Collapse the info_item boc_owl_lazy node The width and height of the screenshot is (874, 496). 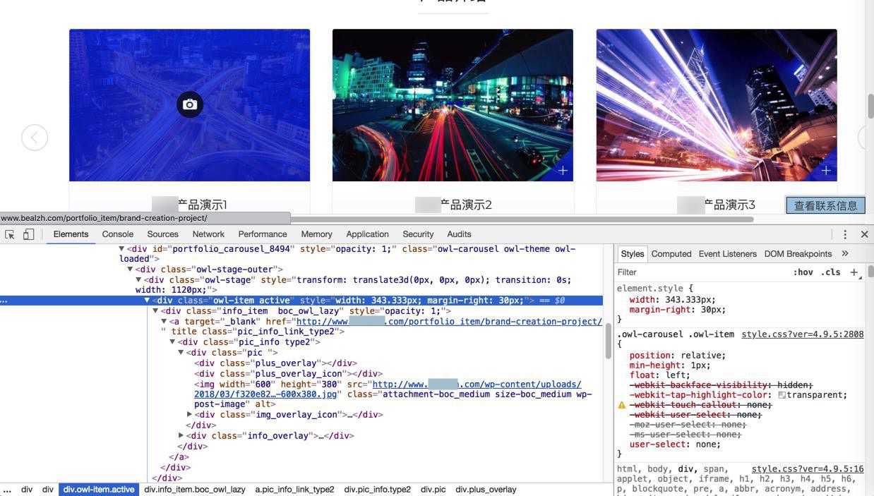click(x=155, y=311)
